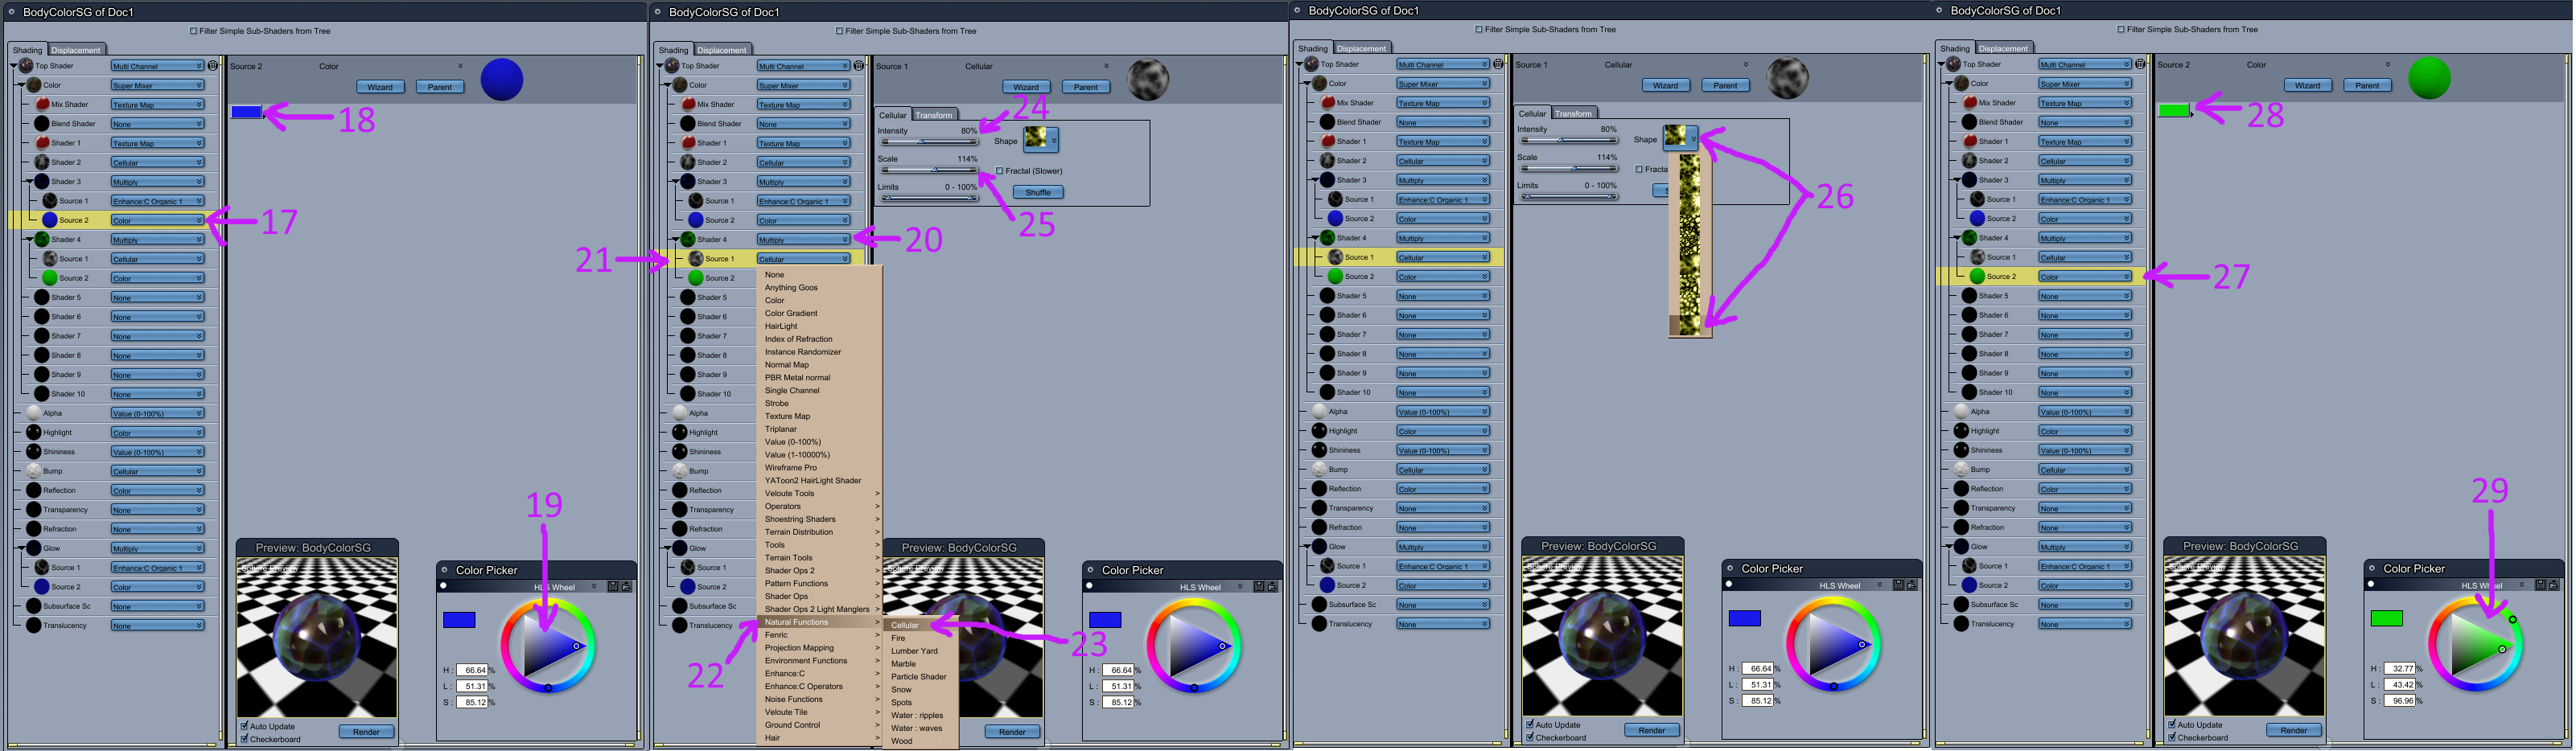Toggle Auto Update checkbox in third window

tap(1530, 724)
